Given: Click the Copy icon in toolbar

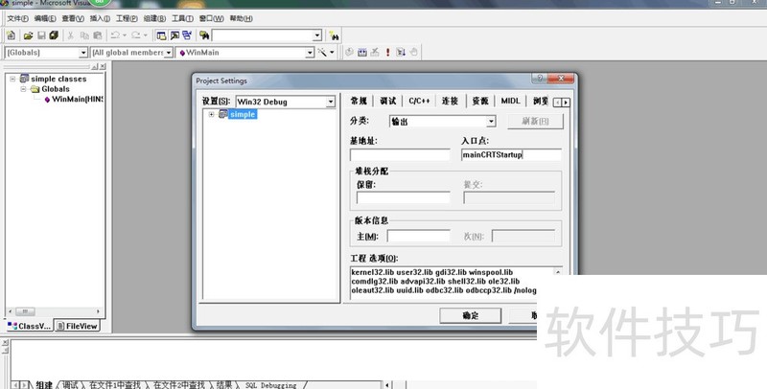Looking at the screenshot, I should point(84,35).
